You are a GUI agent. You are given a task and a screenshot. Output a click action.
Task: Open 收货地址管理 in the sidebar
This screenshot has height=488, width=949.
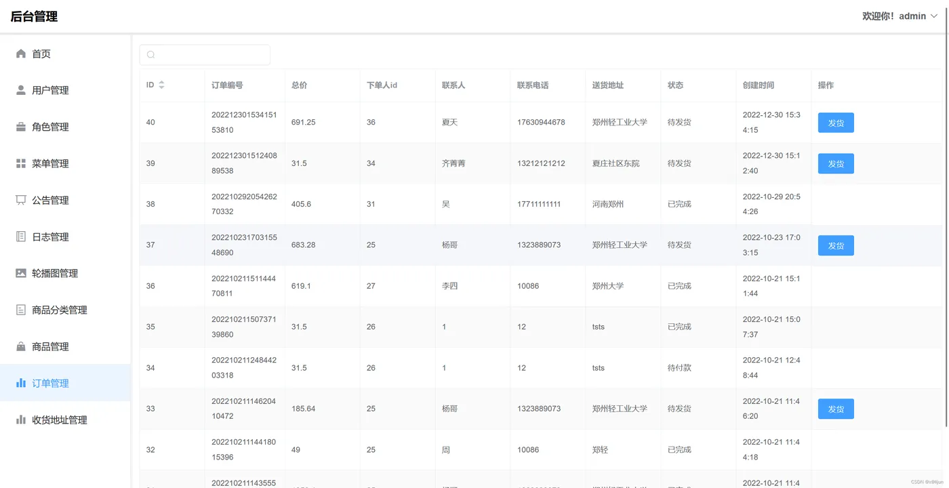click(x=65, y=420)
